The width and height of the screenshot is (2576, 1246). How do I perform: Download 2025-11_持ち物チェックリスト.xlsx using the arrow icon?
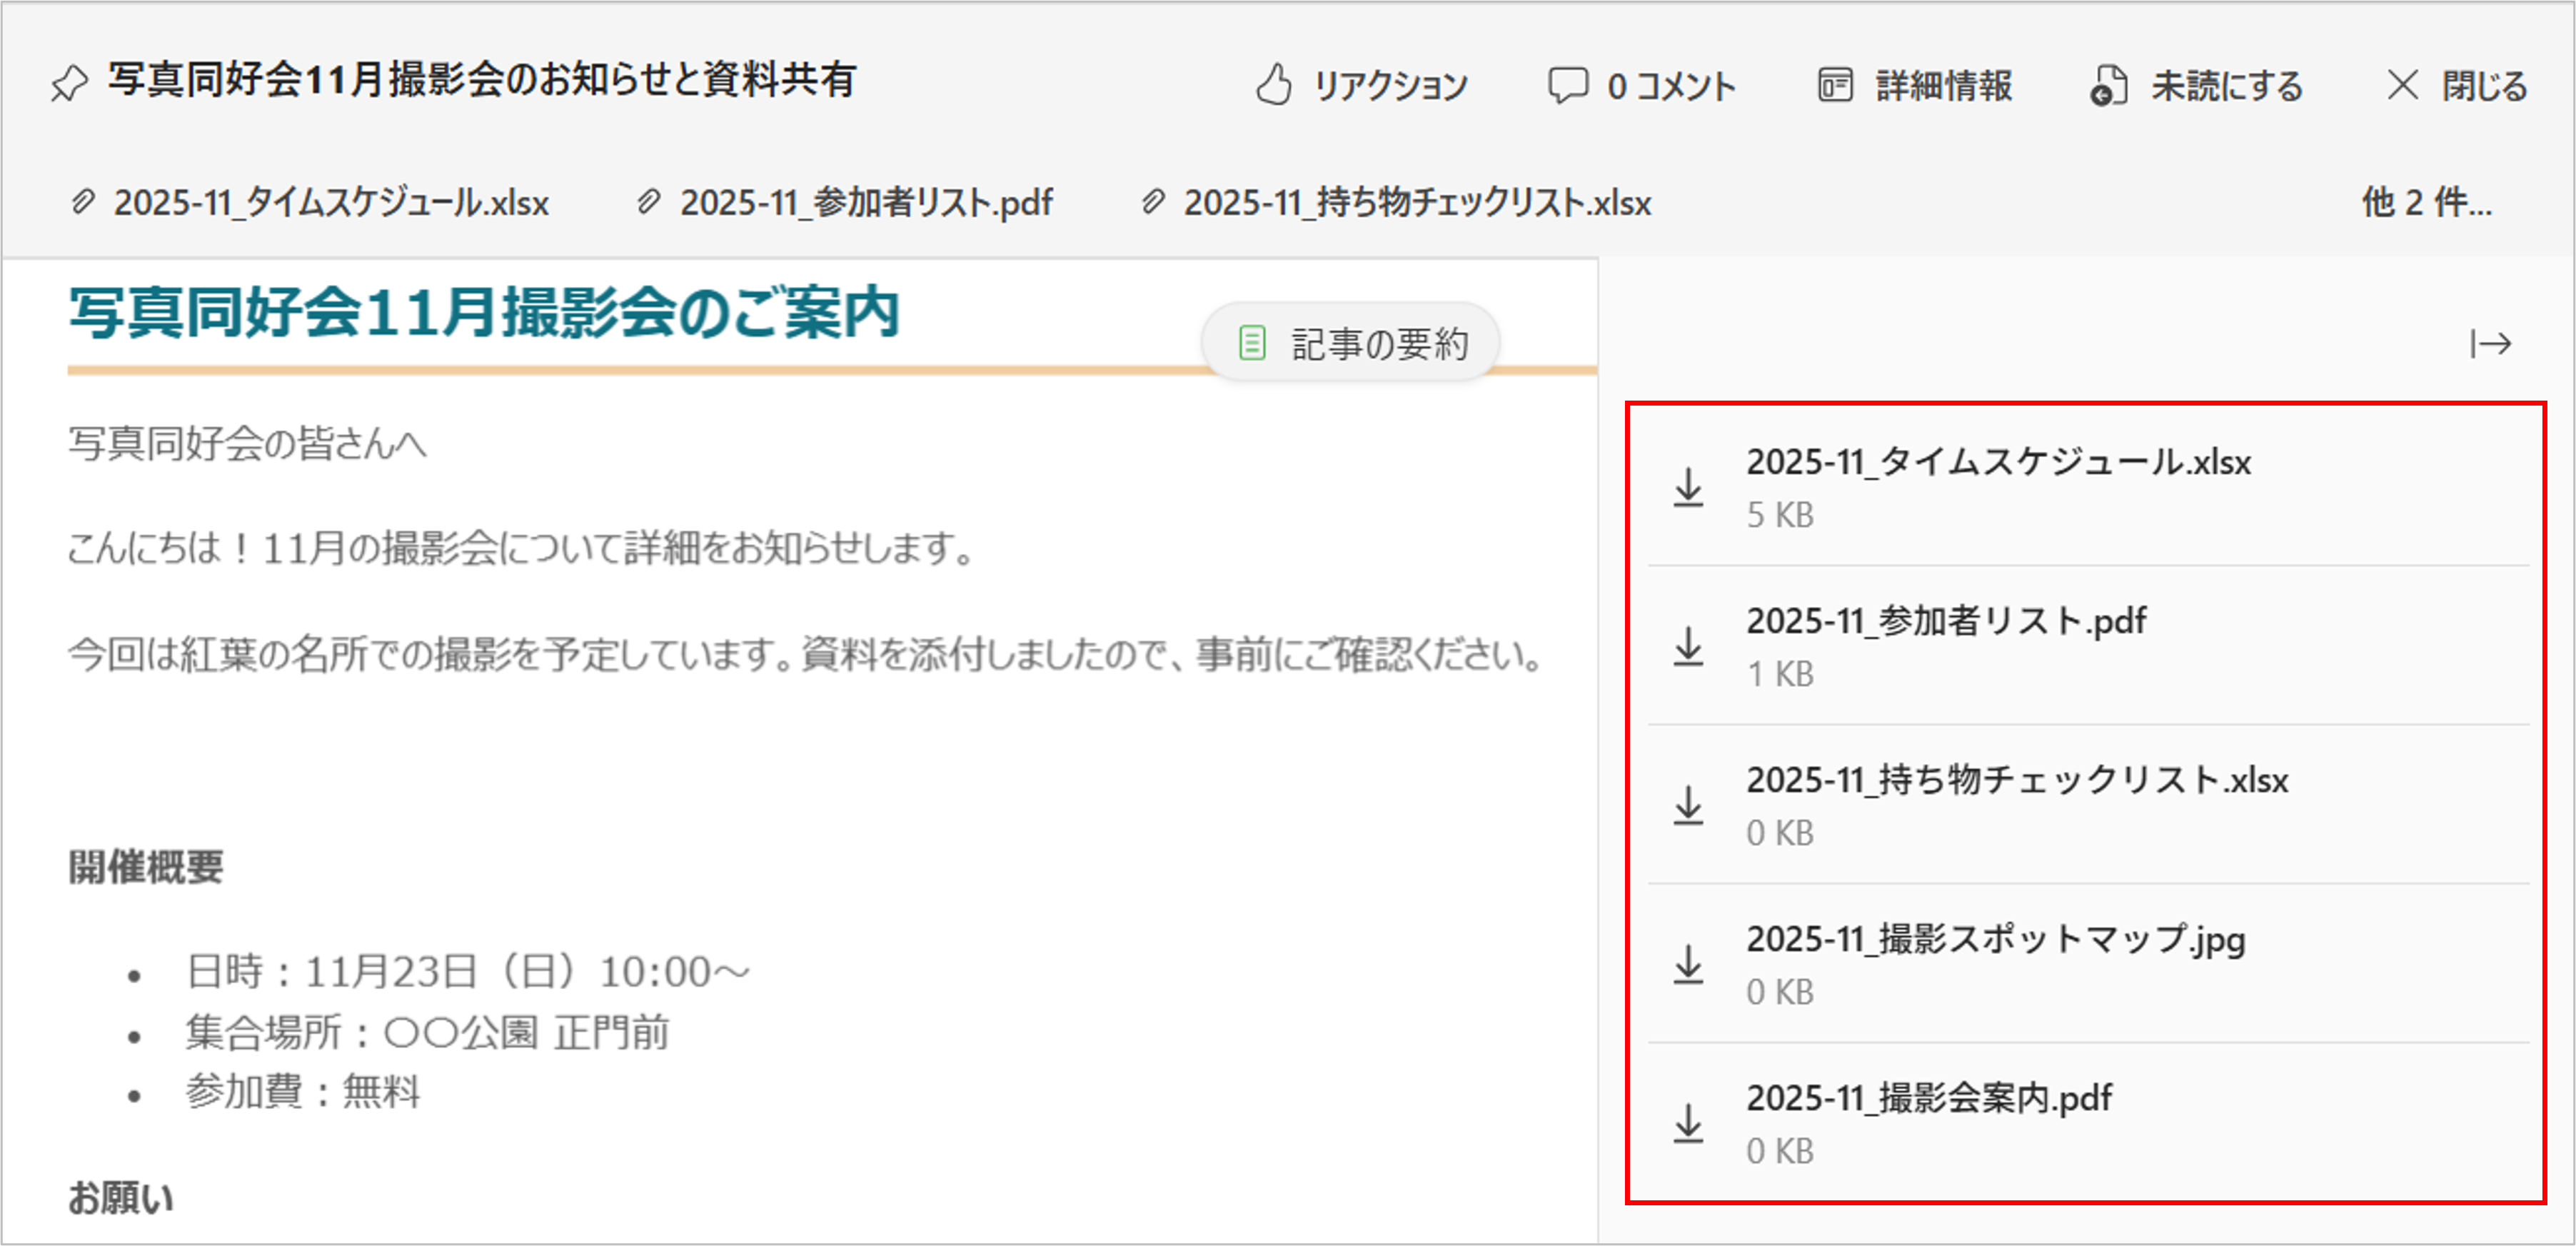pyautogui.click(x=1689, y=805)
